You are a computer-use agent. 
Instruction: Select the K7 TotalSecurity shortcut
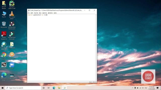(x=4, y=65)
